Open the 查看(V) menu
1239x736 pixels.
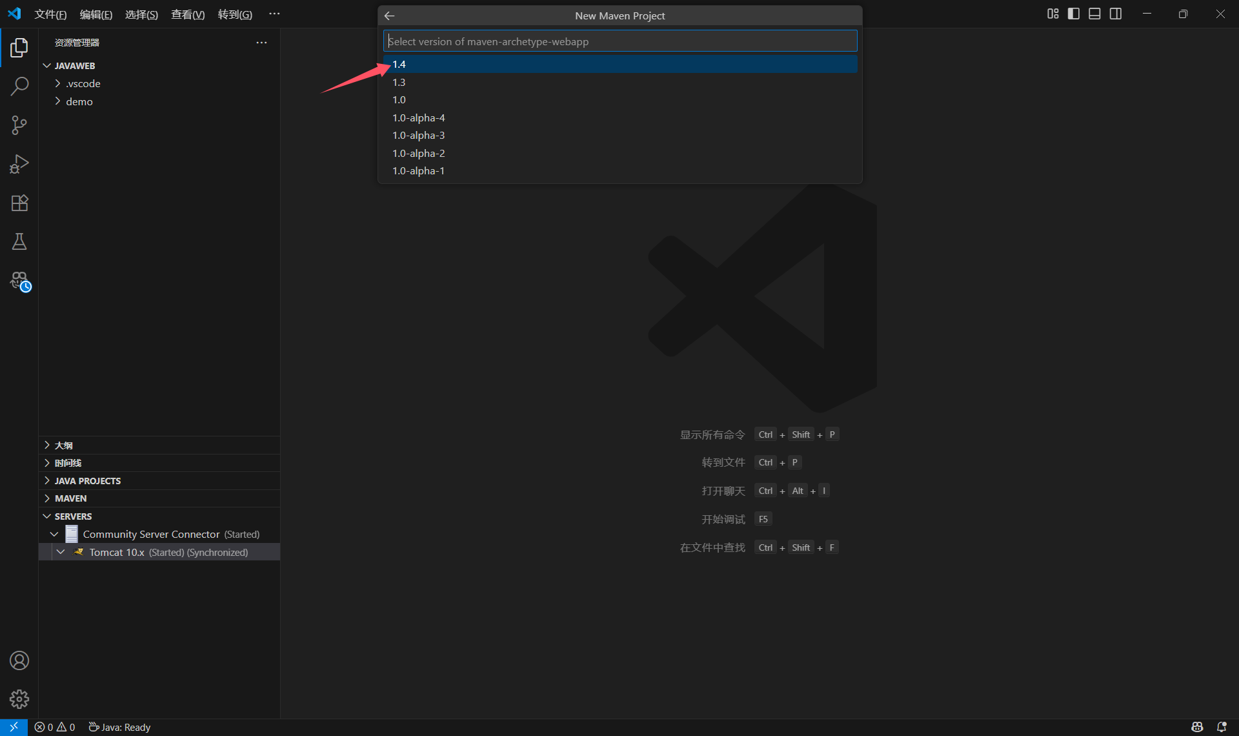(x=187, y=14)
